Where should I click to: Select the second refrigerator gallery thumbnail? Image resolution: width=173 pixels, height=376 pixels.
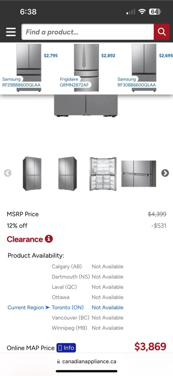tap(68, 174)
